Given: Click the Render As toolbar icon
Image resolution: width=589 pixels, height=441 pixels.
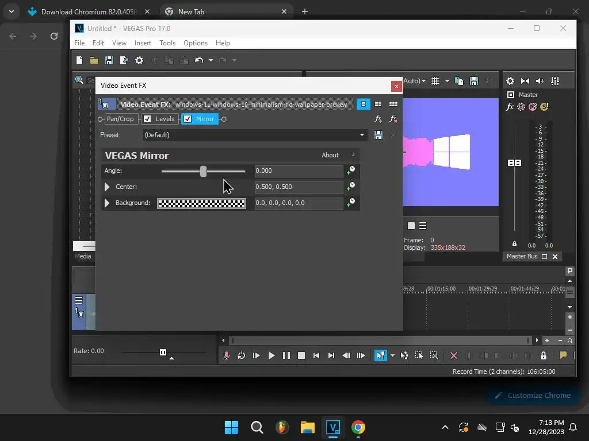Looking at the screenshot, I should click(x=124, y=60).
